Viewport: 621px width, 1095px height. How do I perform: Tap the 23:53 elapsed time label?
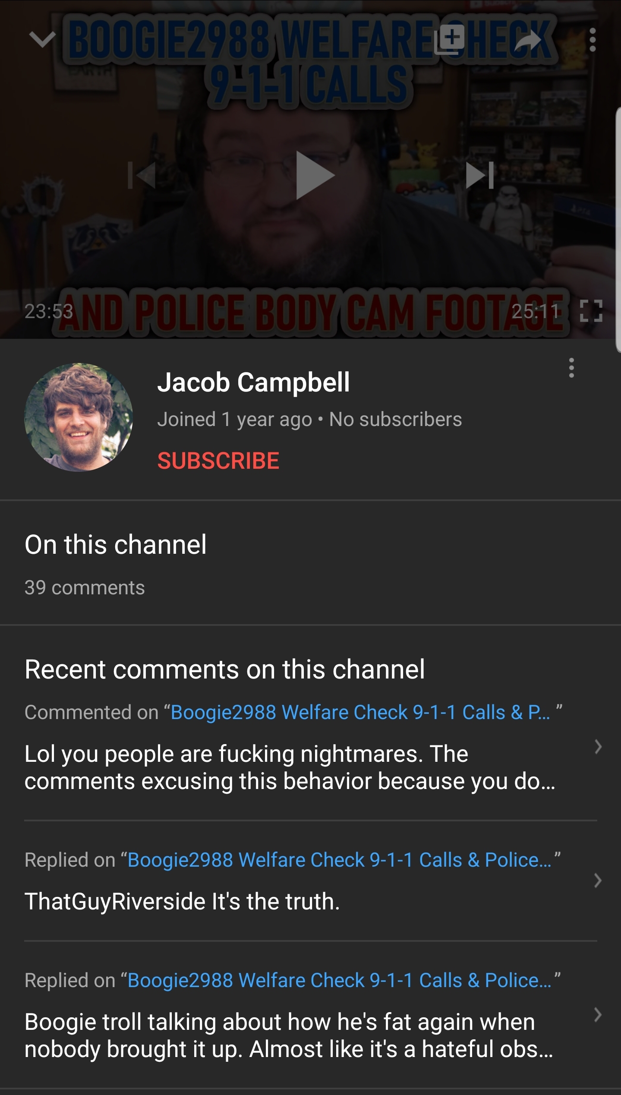[x=49, y=311]
